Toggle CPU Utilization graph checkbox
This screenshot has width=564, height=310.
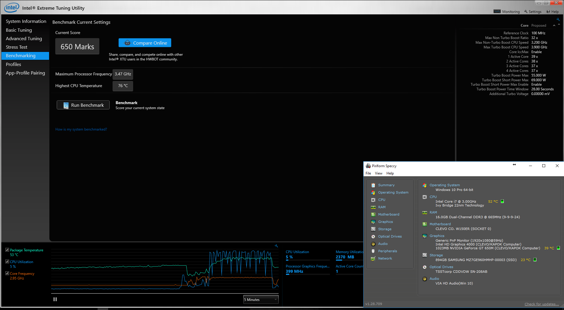7,262
